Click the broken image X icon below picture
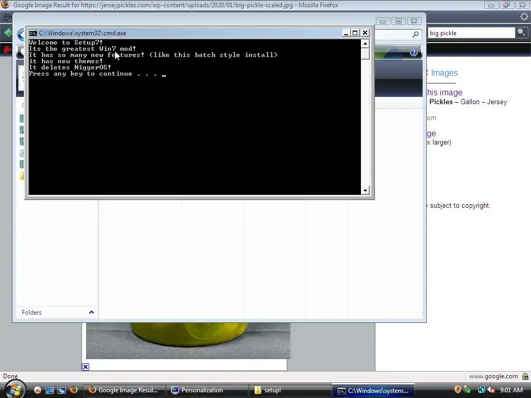 [86, 367]
